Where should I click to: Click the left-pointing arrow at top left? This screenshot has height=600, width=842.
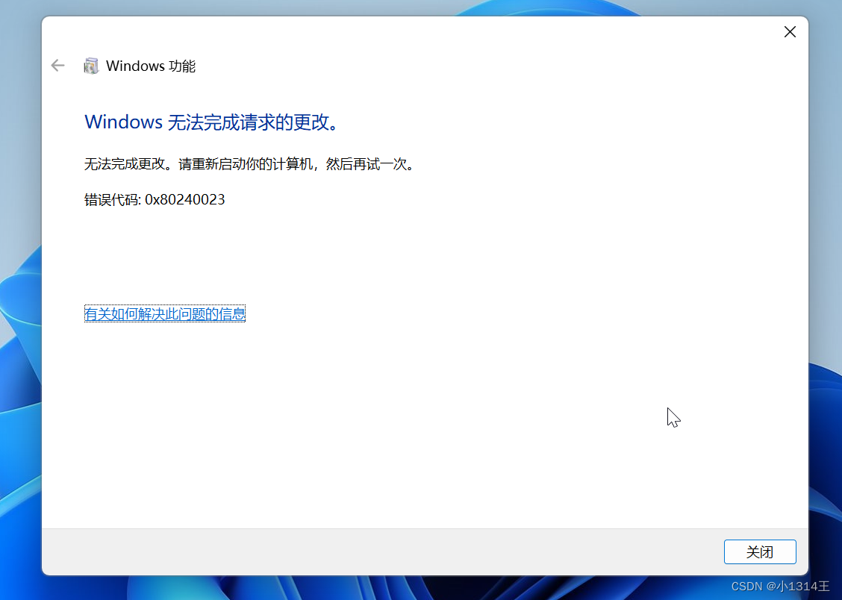click(57, 66)
